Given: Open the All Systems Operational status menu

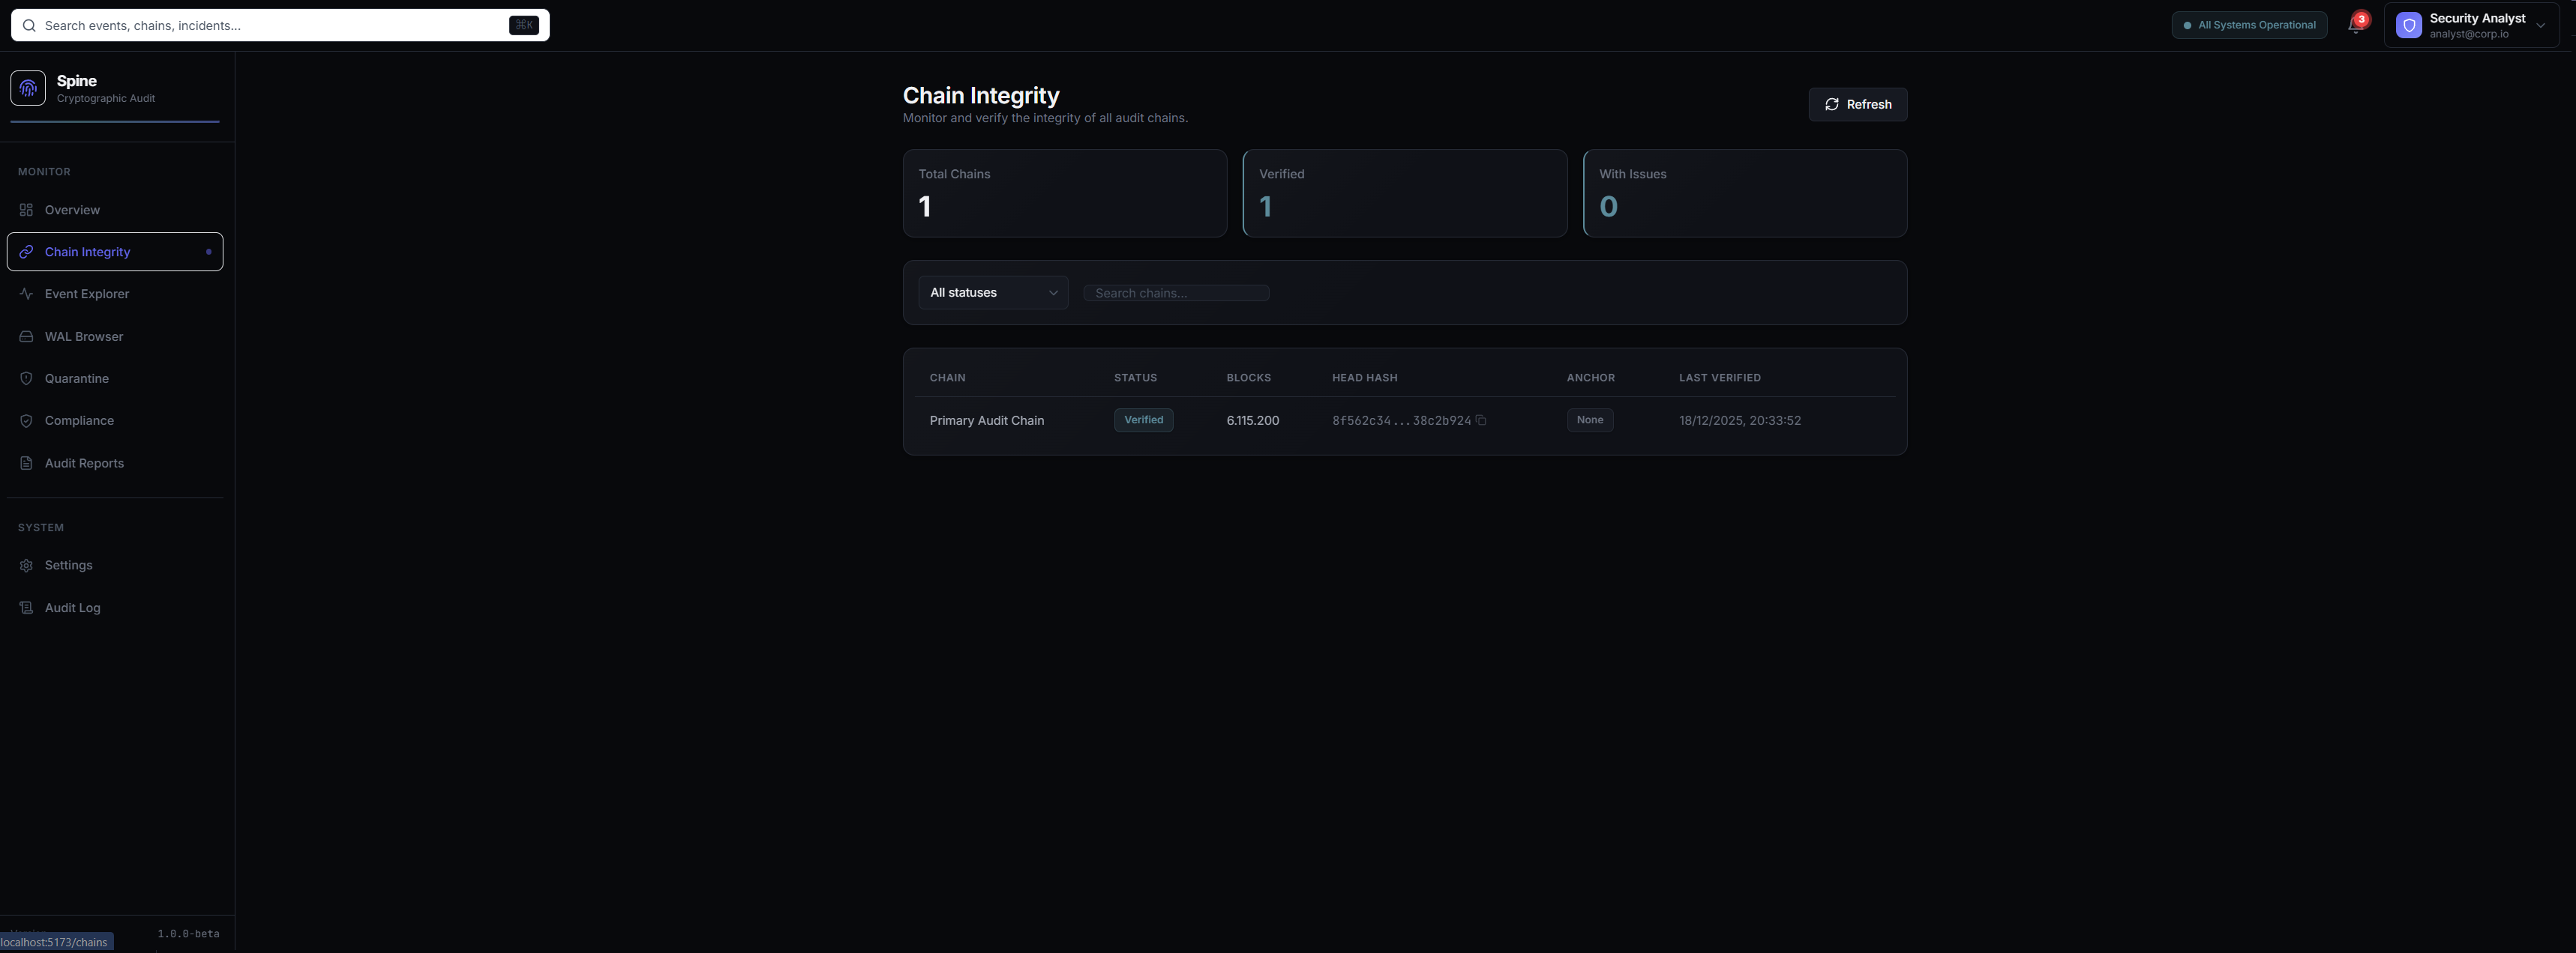Looking at the screenshot, I should click(x=2248, y=24).
